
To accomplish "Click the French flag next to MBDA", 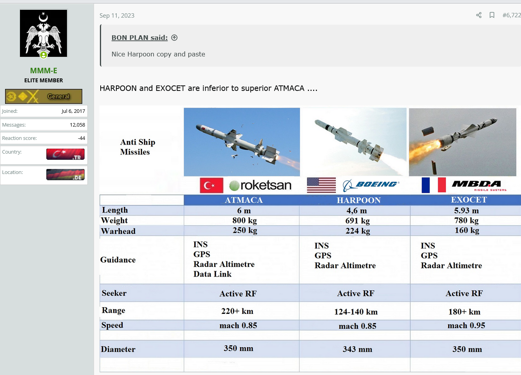I will 434,185.
